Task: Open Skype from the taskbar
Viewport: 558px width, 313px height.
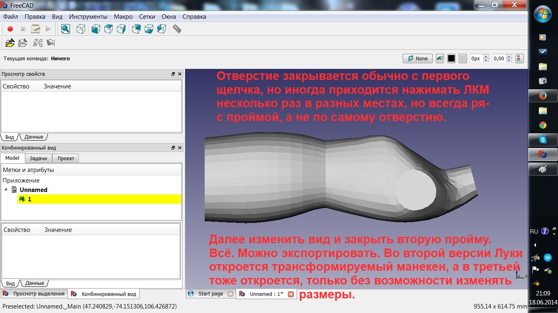Action: click(542, 140)
